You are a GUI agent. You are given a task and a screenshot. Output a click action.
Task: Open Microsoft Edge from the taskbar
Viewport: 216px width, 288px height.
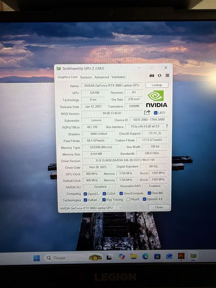(x=145, y=256)
